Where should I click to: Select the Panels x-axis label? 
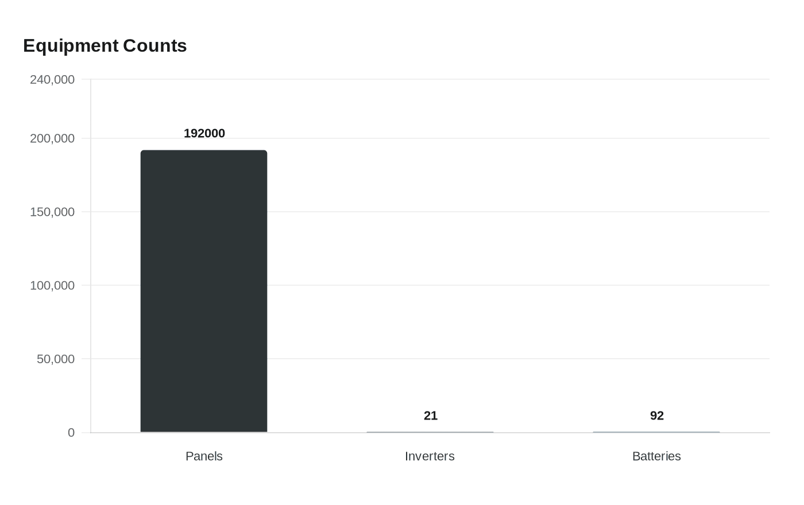point(204,456)
